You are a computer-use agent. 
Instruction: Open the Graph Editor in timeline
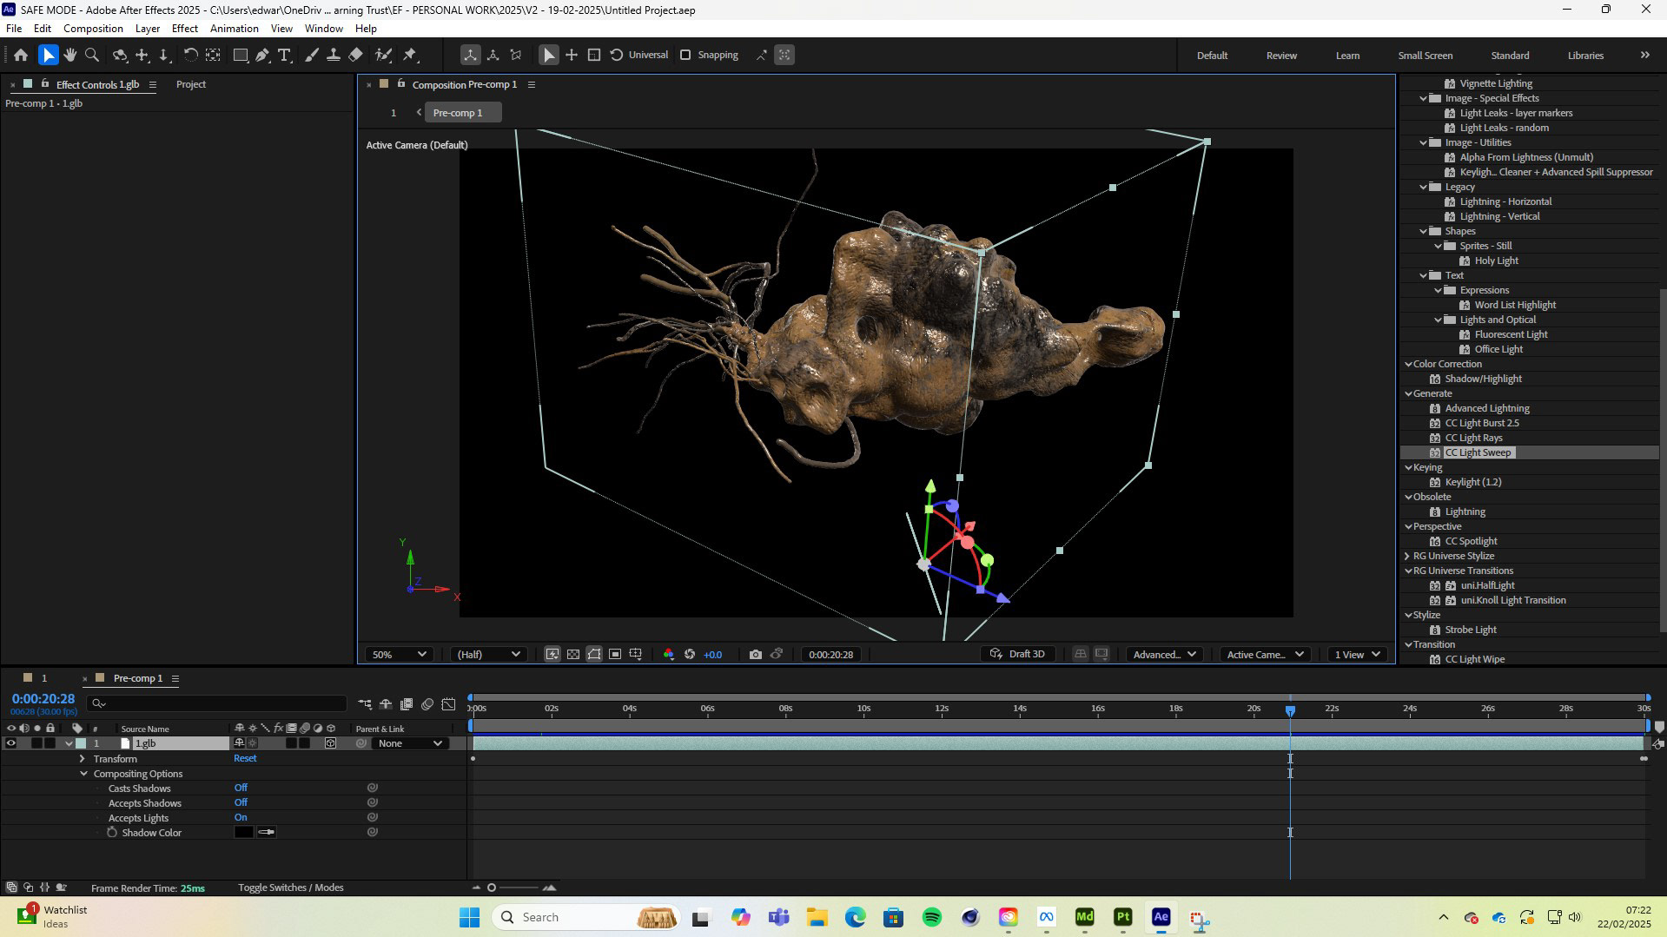[x=448, y=704]
